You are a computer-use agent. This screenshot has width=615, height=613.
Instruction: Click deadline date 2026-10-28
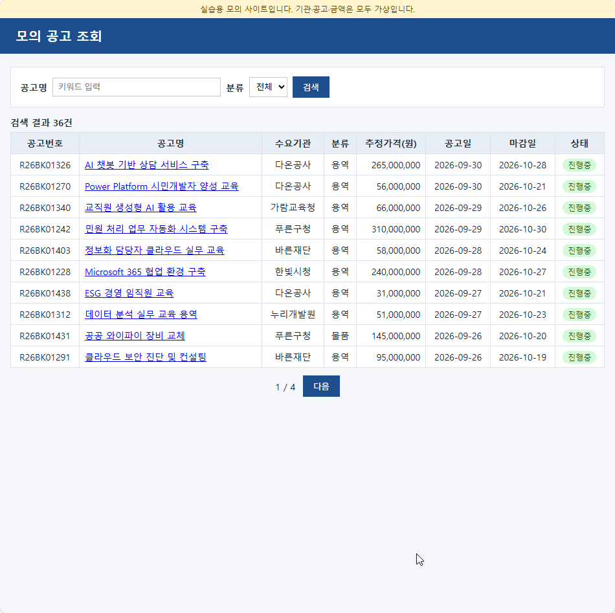tap(523, 165)
